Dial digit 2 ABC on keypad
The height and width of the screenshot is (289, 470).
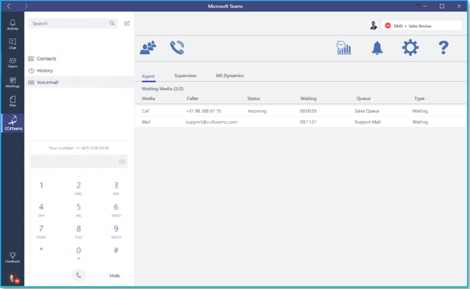click(79, 188)
